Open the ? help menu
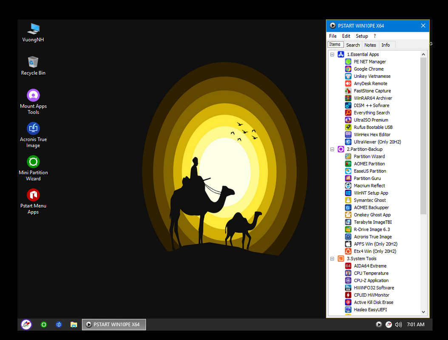The height and width of the screenshot is (340, 448). point(374,36)
